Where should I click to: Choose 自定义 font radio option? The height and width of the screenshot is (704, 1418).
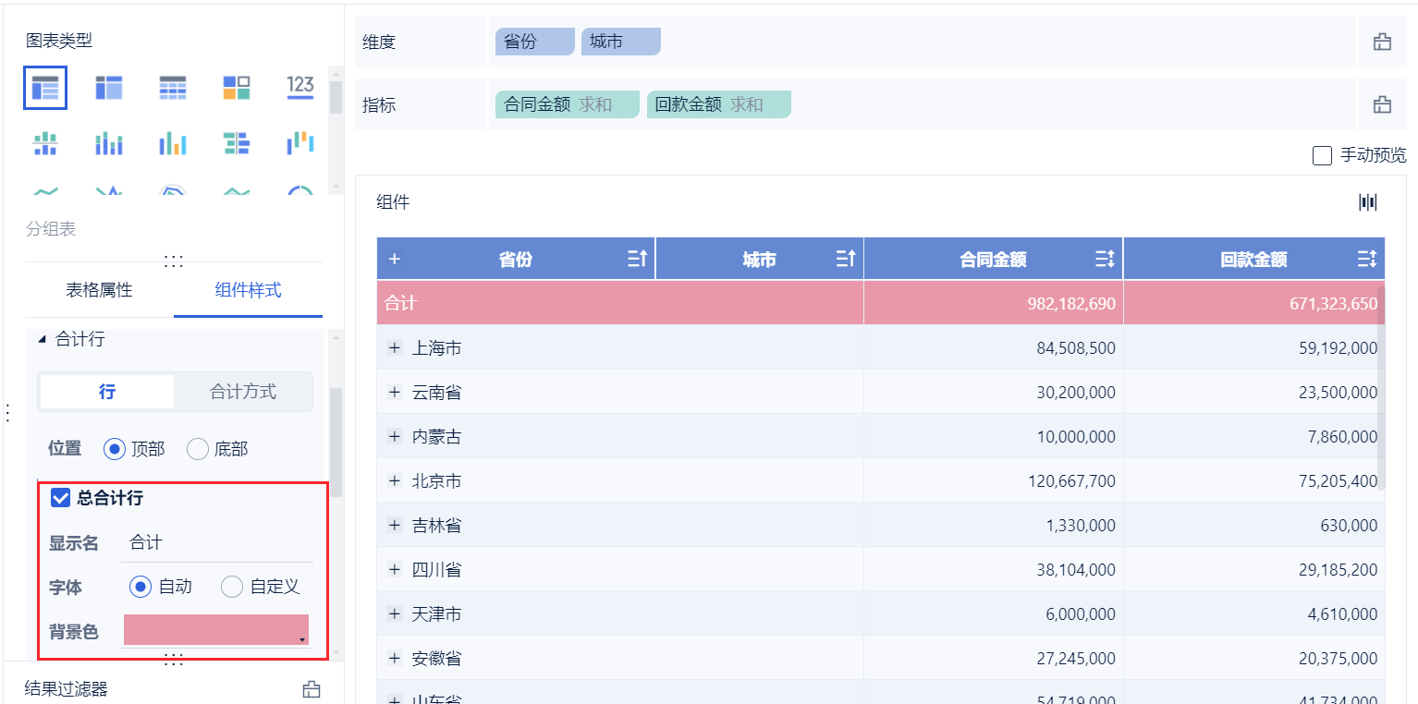(x=232, y=587)
